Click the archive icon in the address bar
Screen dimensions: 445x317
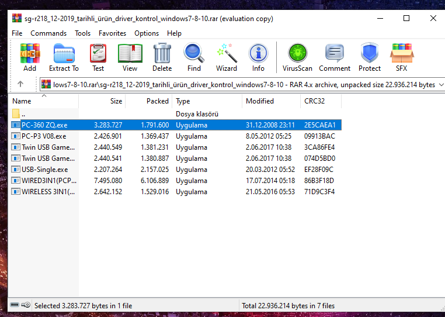(x=46, y=84)
